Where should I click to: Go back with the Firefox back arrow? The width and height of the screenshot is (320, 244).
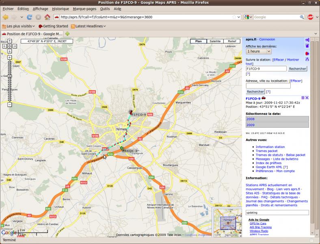pyautogui.click(x=6, y=17)
